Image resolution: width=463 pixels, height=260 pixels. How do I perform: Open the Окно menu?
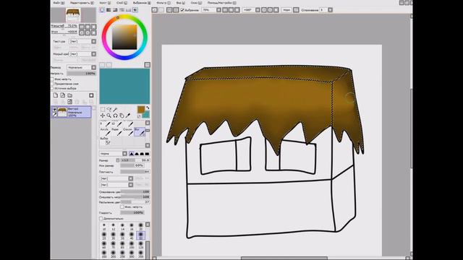tap(196, 3)
